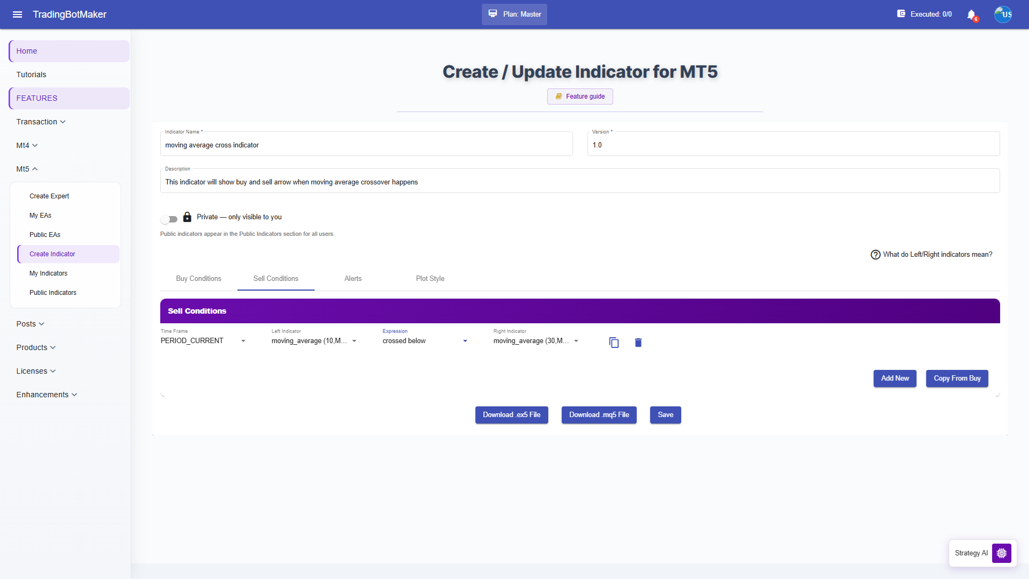This screenshot has width=1029, height=579.
Task: Click the Description input field
Action: [x=580, y=181]
